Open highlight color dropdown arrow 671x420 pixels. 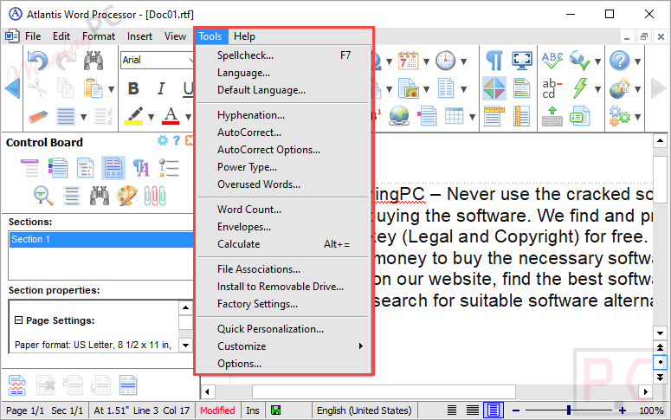click(151, 117)
